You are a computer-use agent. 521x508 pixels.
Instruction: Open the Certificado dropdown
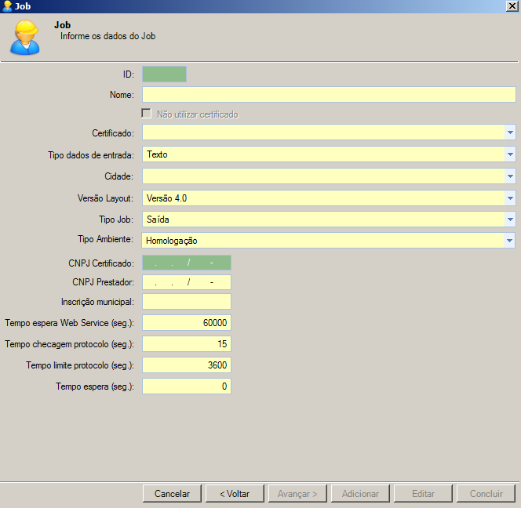coord(510,133)
